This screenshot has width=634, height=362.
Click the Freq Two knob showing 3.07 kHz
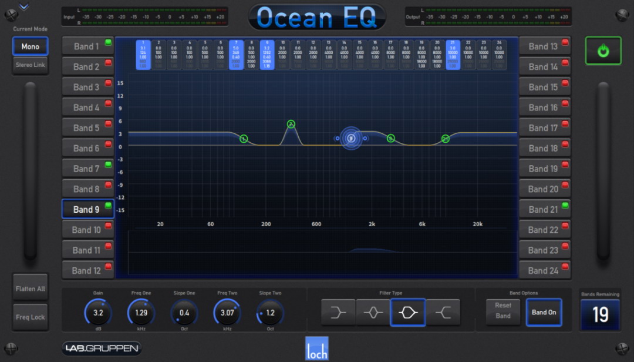pos(227,313)
